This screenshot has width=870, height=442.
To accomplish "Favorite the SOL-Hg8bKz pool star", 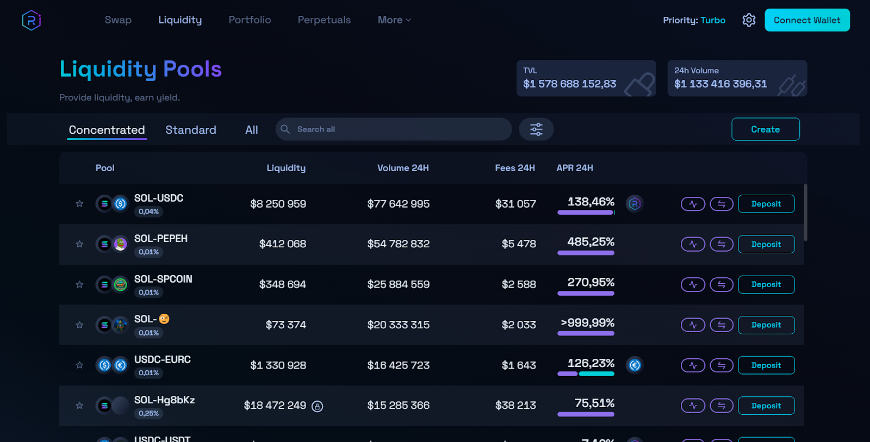I will (x=79, y=406).
